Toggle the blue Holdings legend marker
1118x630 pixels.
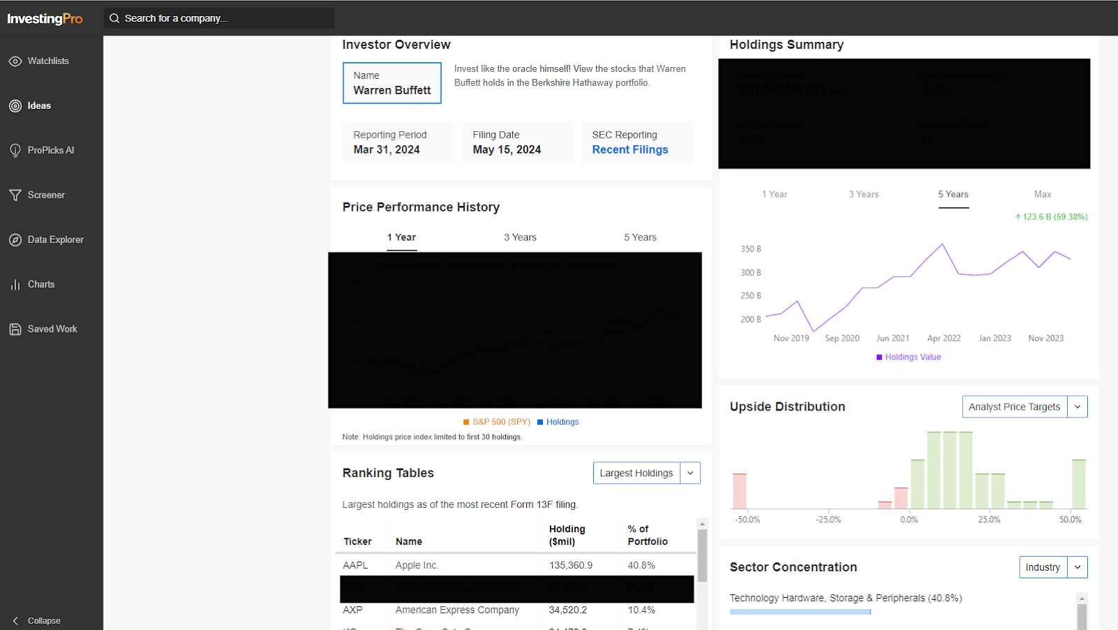click(540, 422)
